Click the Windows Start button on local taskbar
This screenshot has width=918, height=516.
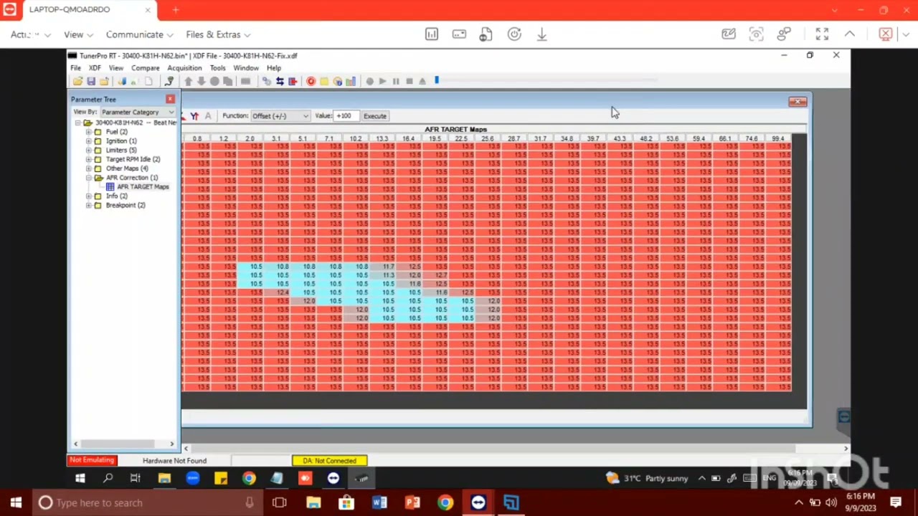point(16,502)
